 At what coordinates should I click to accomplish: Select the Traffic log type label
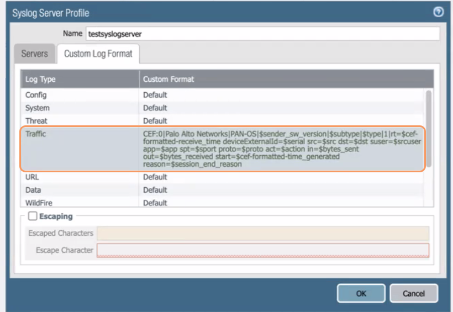click(35, 134)
